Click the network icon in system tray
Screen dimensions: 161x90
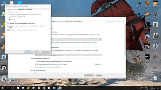(141, 88)
